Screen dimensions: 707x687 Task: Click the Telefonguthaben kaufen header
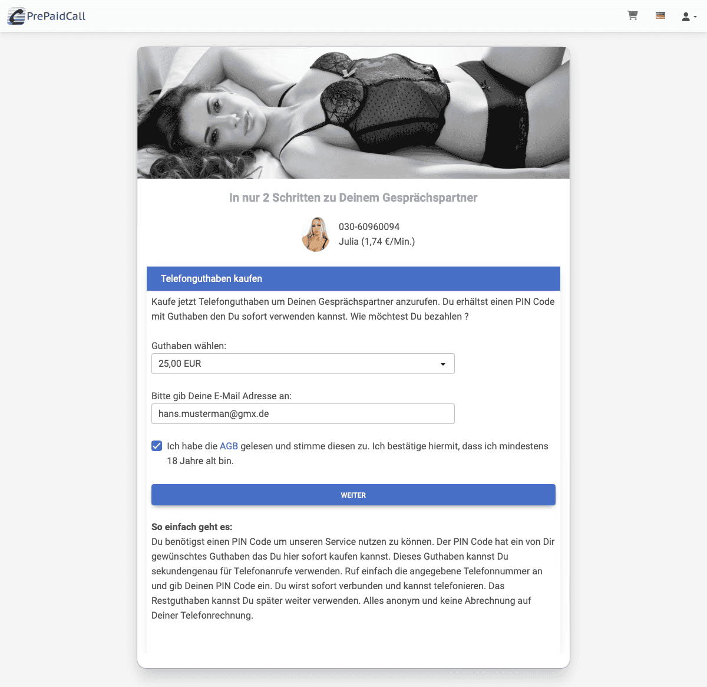tap(353, 278)
